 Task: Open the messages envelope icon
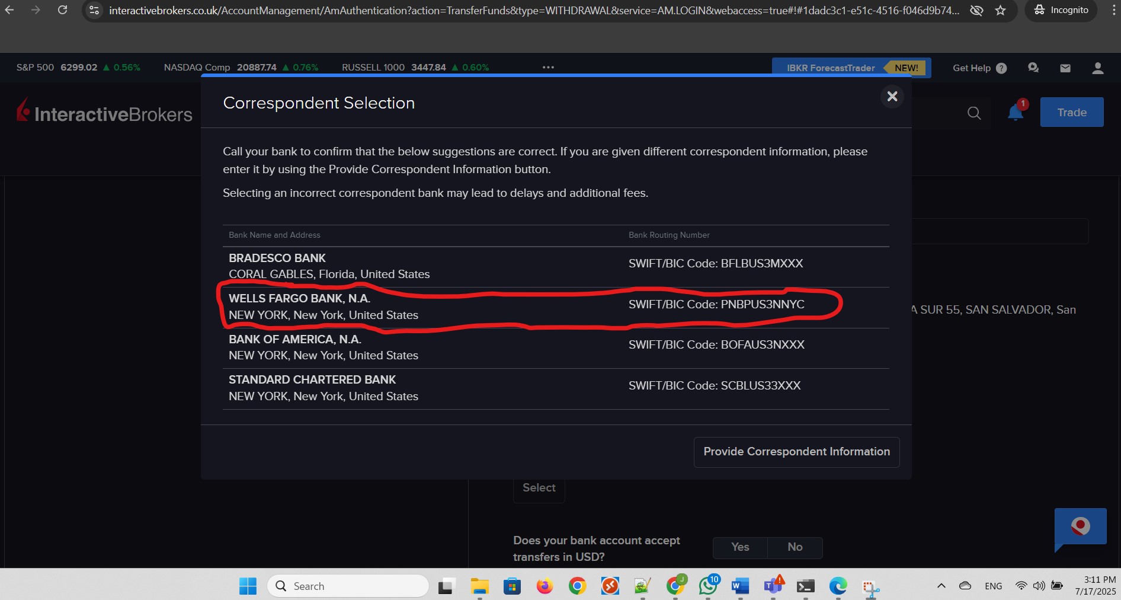pos(1065,68)
